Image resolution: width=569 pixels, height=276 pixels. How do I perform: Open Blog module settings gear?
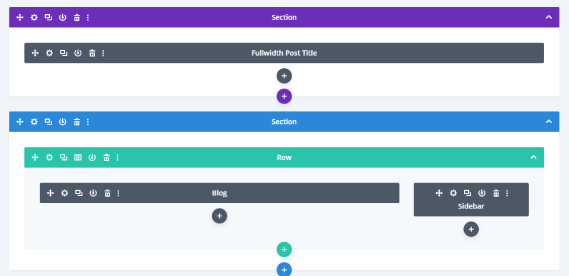(x=65, y=192)
